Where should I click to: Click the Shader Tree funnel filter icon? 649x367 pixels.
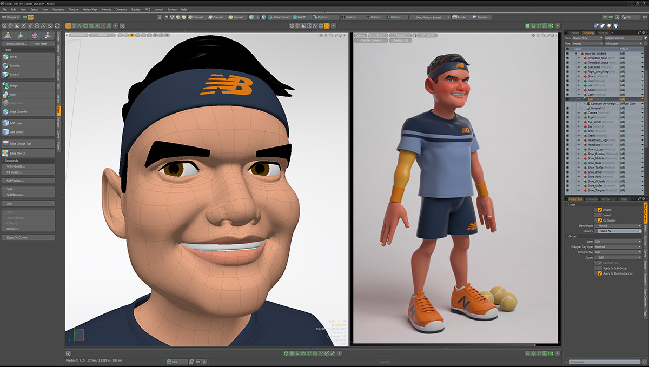click(x=645, y=38)
